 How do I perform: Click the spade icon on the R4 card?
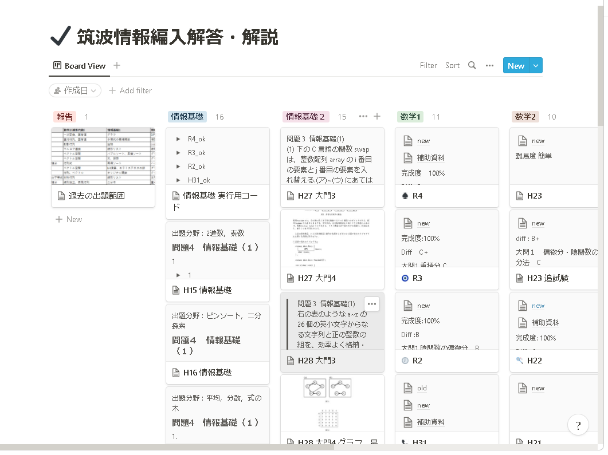[405, 195]
